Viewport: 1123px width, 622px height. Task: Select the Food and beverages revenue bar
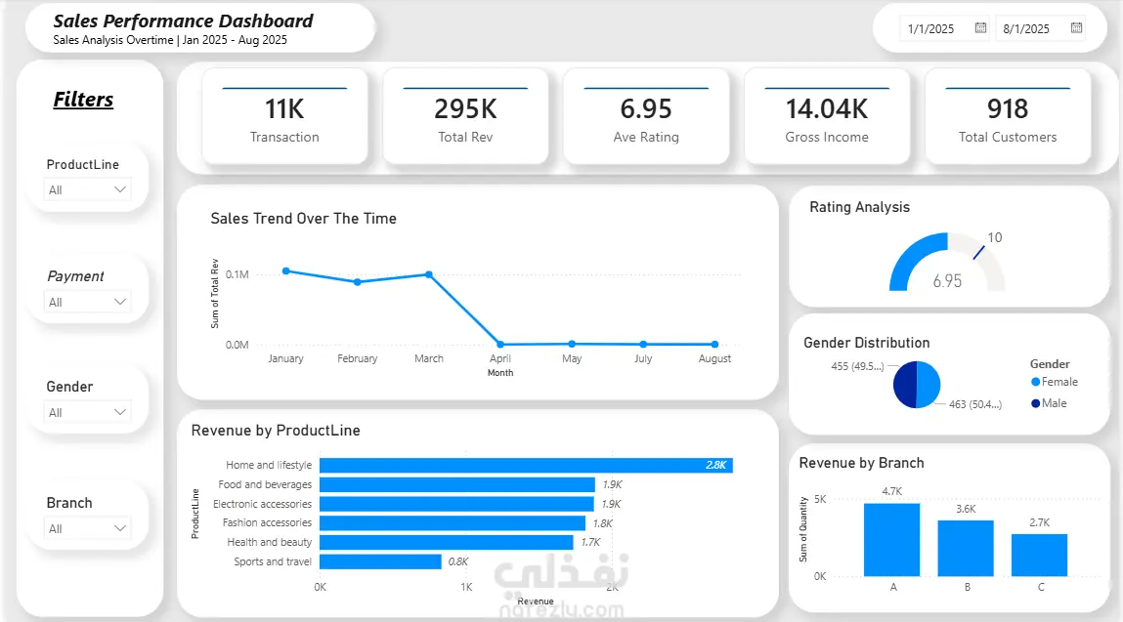point(457,484)
